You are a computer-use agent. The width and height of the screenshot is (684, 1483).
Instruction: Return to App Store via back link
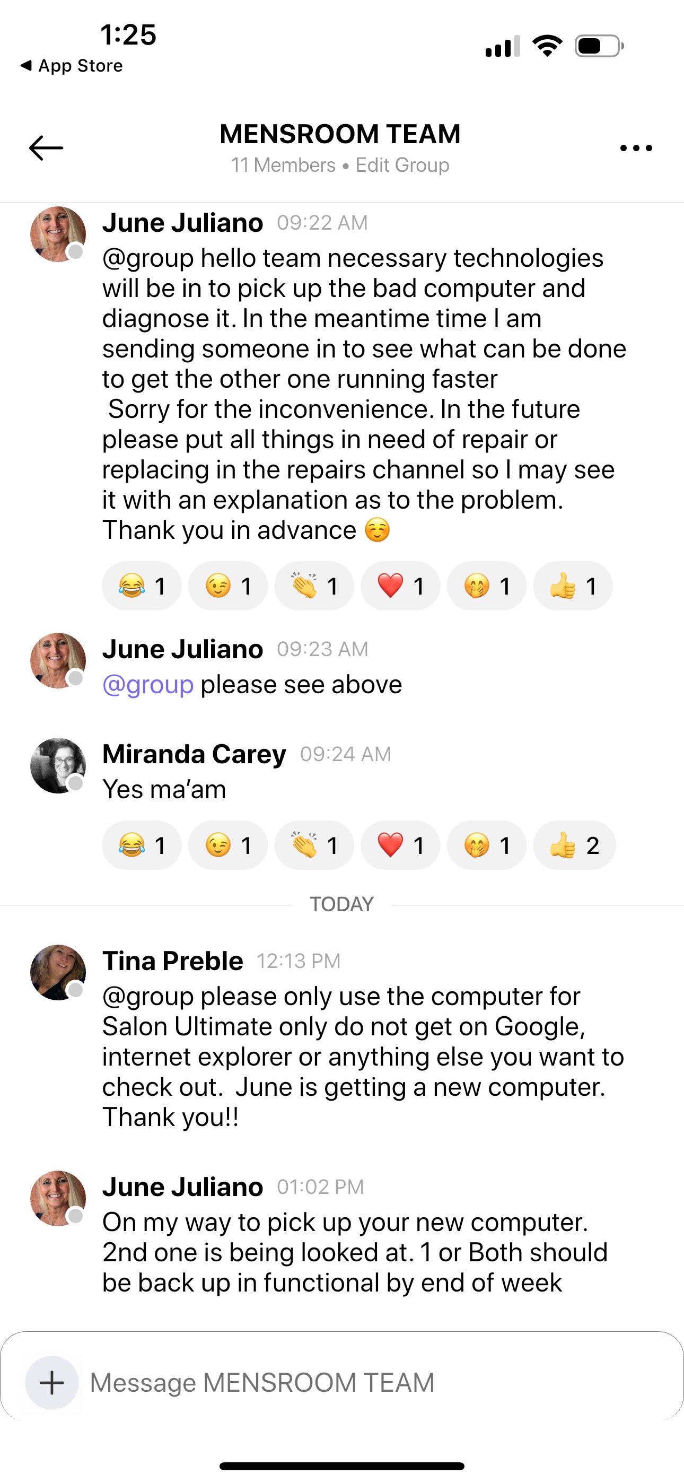pos(72,66)
